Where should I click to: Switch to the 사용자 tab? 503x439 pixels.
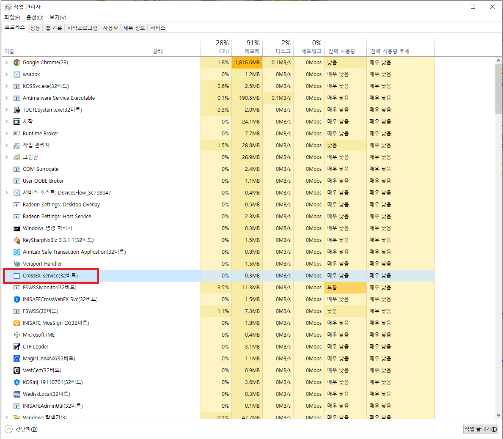click(110, 28)
